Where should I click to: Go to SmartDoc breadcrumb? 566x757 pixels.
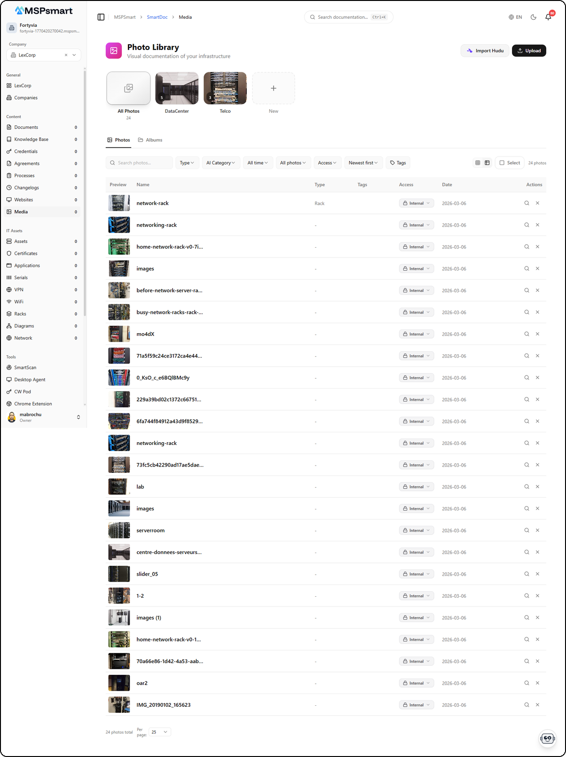[x=157, y=17]
